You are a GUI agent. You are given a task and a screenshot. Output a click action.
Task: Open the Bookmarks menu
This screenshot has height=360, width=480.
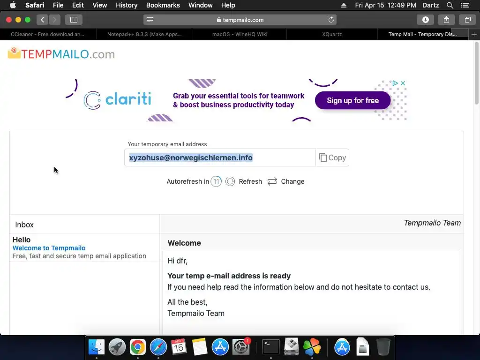click(163, 5)
